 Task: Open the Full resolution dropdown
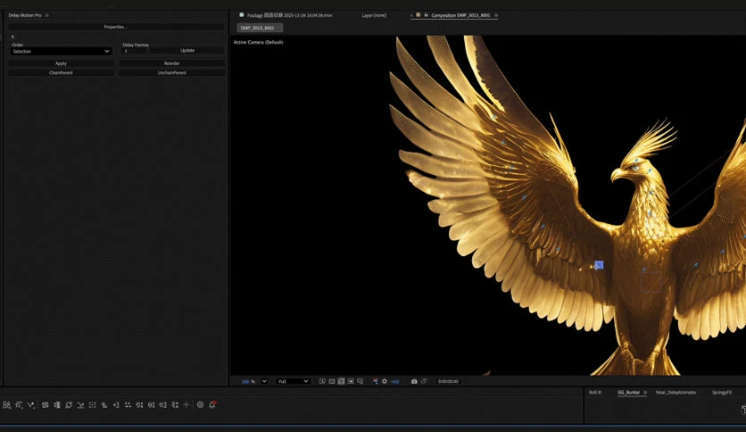(293, 381)
